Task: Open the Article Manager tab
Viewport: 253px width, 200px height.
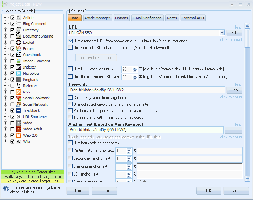Action: click(x=97, y=18)
